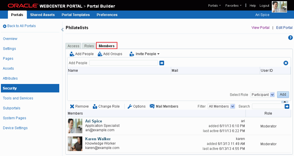
Task: Open the Portal Templates tab
Action: pyautogui.click(x=76, y=15)
